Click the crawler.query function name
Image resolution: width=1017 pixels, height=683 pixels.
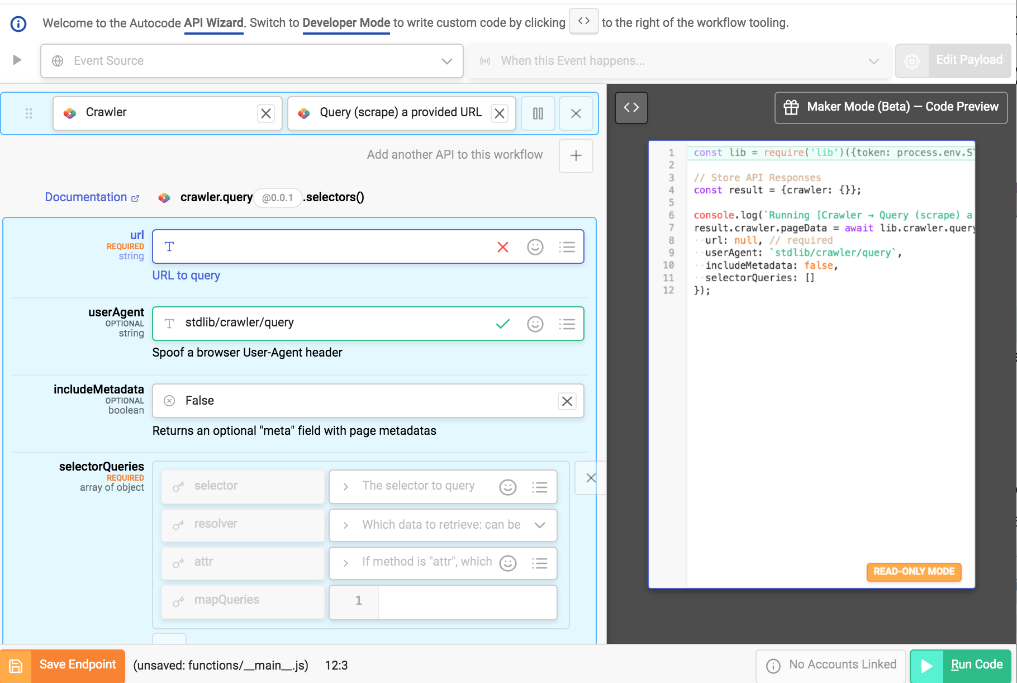216,197
